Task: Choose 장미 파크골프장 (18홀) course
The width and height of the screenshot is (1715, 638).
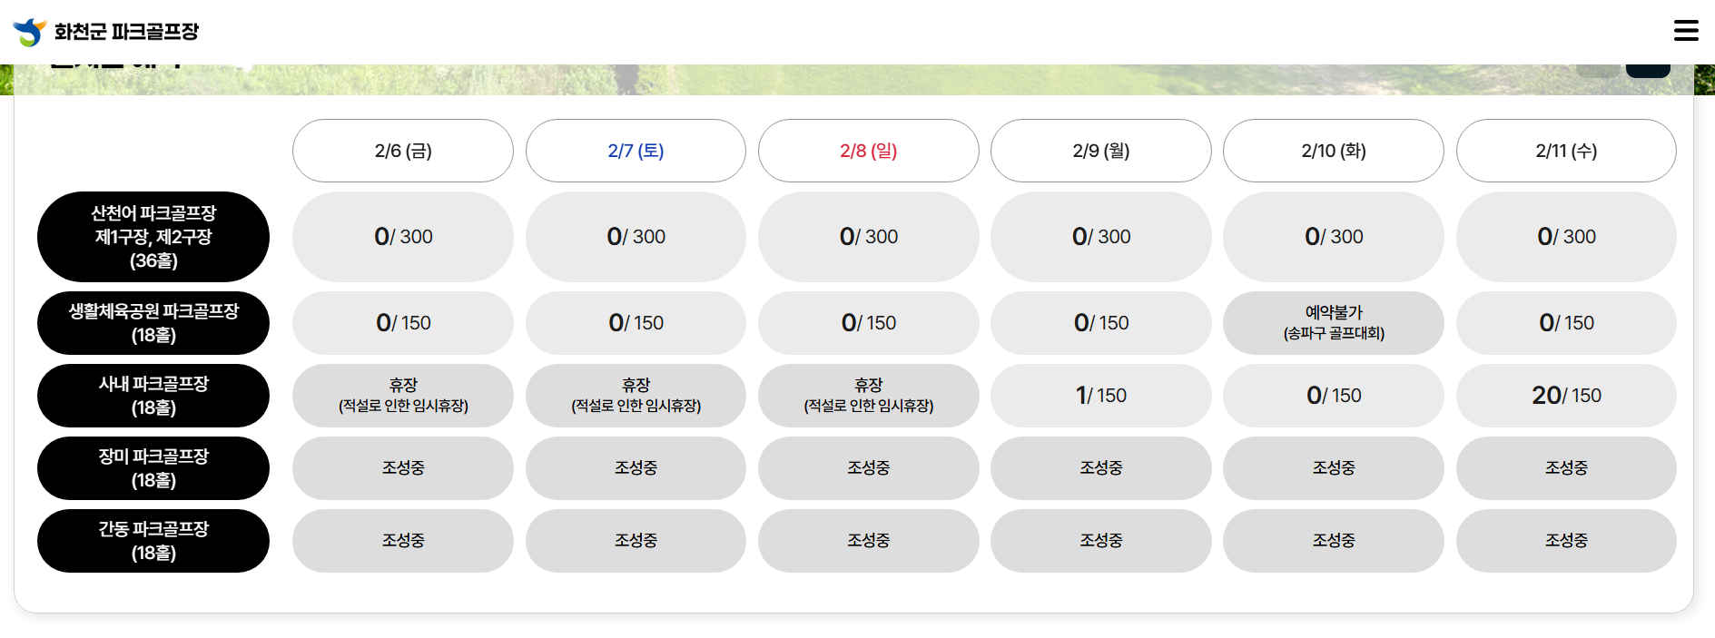Action: coord(153,468)
